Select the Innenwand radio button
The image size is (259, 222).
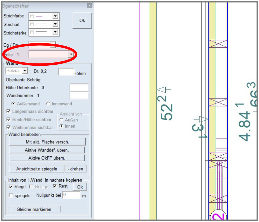click(48, 104)
